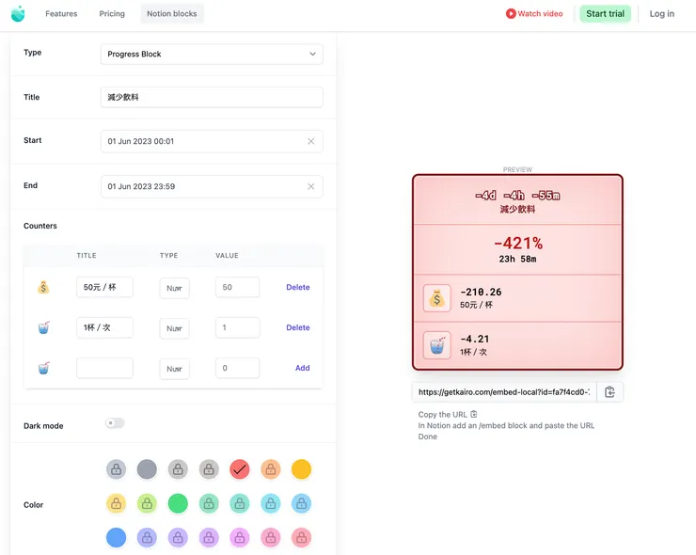The width and height of the screenshot is (696, 555).
Task: Click the -210.26 value in preview
Action: pyautogui.click(x=481, y=293)
